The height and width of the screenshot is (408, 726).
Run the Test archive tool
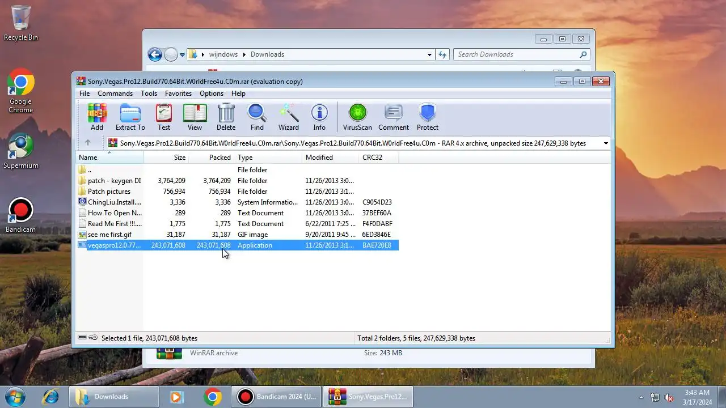pyautogui.click(x=164, y=117)
